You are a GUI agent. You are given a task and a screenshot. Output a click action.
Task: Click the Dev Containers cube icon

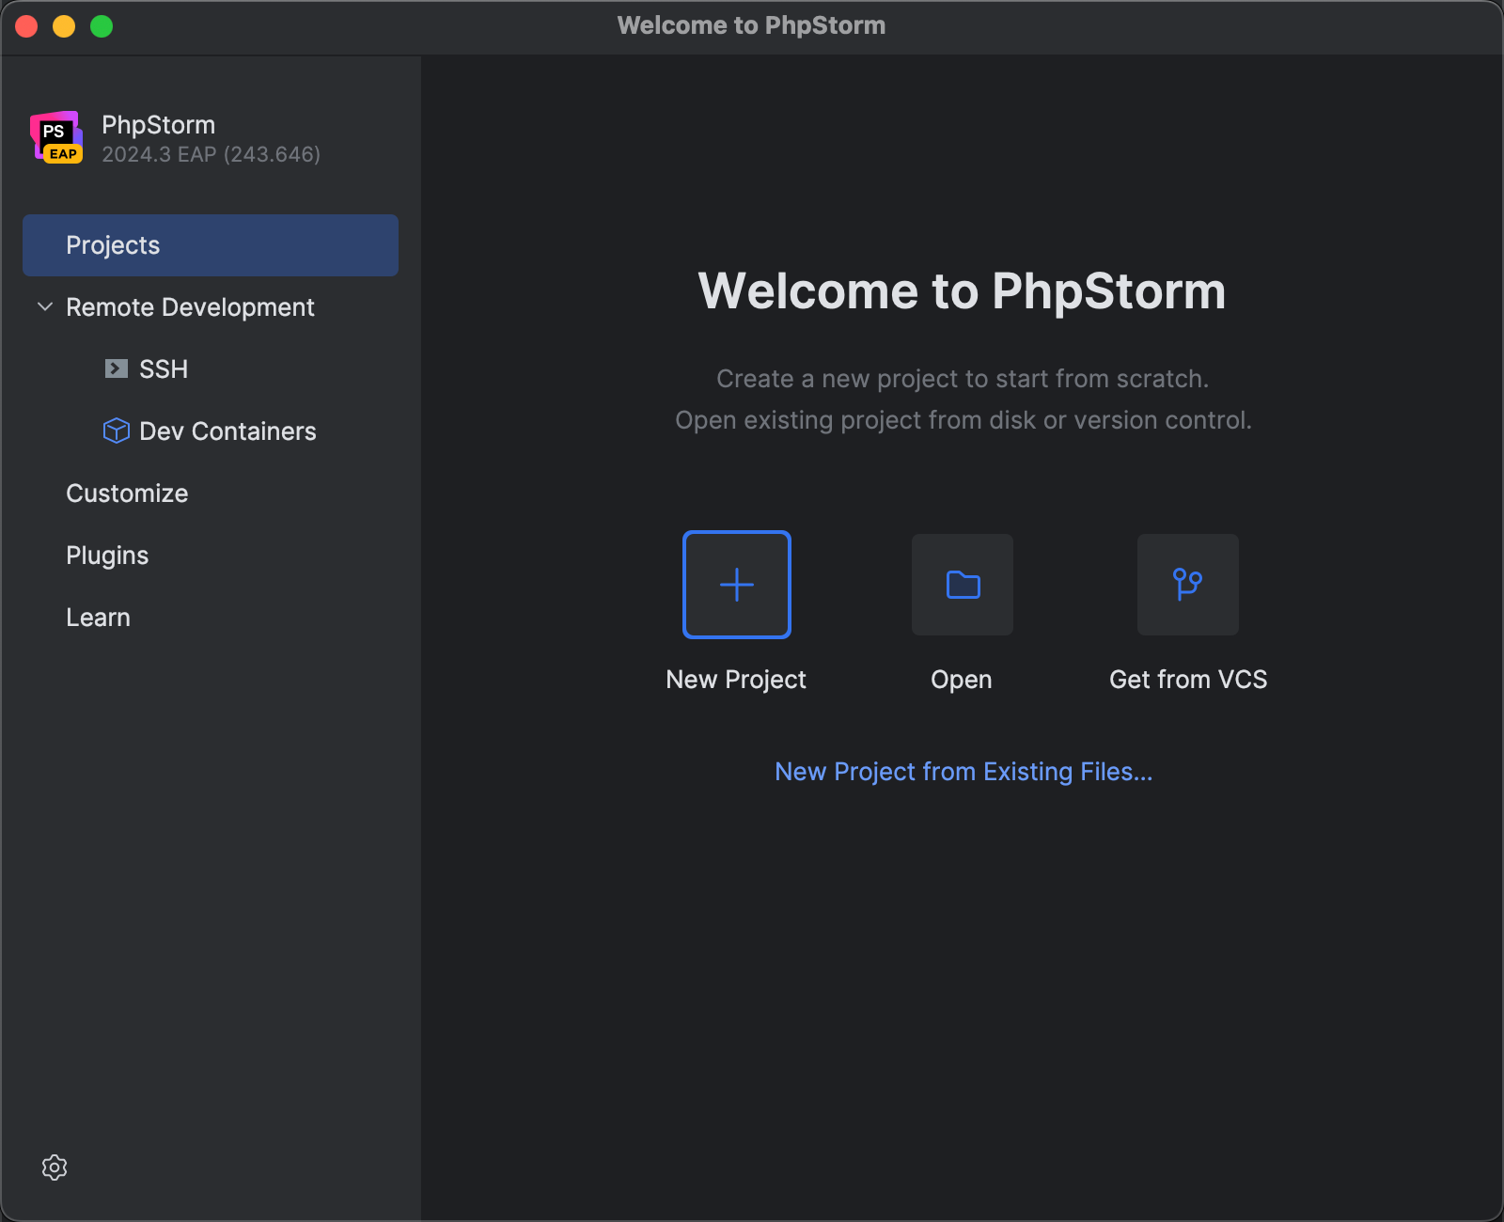[115, 431]
